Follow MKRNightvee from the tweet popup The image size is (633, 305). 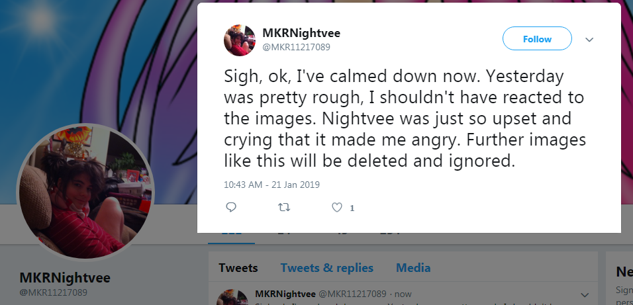537,39
